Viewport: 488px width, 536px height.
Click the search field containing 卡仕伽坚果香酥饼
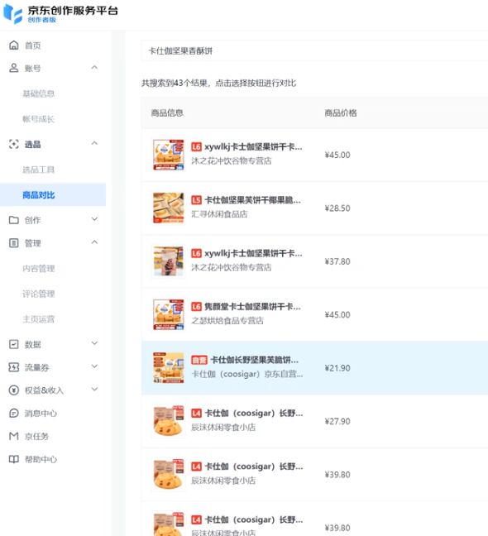click(x=314, y=50)
